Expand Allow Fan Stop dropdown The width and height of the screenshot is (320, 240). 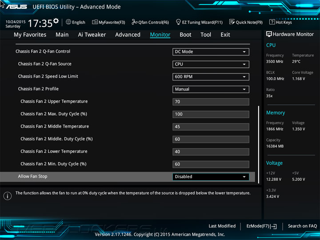pos(211,177)
